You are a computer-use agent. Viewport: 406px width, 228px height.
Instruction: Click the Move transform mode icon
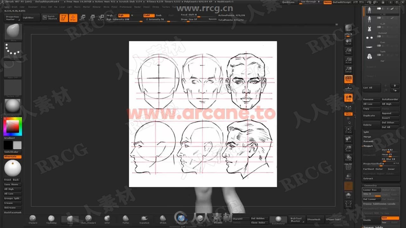(82, 18)
